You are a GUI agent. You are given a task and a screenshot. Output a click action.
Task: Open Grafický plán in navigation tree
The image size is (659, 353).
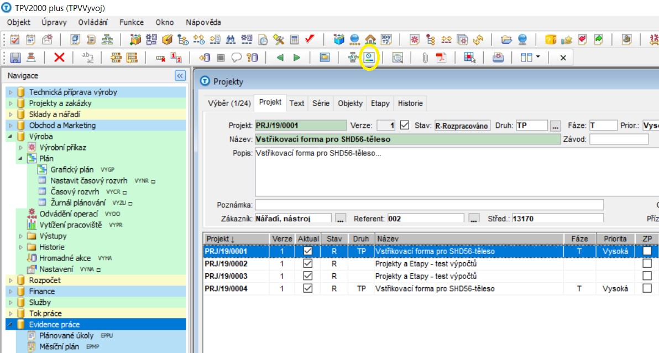tap(72, 169)
